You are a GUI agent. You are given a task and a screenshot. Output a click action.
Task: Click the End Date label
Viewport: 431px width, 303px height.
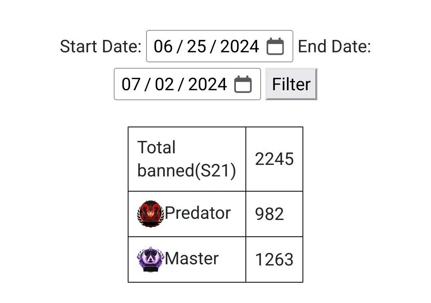[x=334, y=46]
